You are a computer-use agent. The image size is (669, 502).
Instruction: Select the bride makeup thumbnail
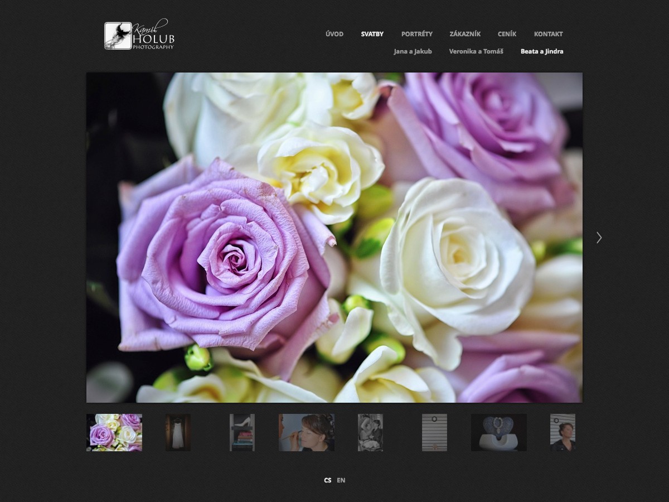307,432
